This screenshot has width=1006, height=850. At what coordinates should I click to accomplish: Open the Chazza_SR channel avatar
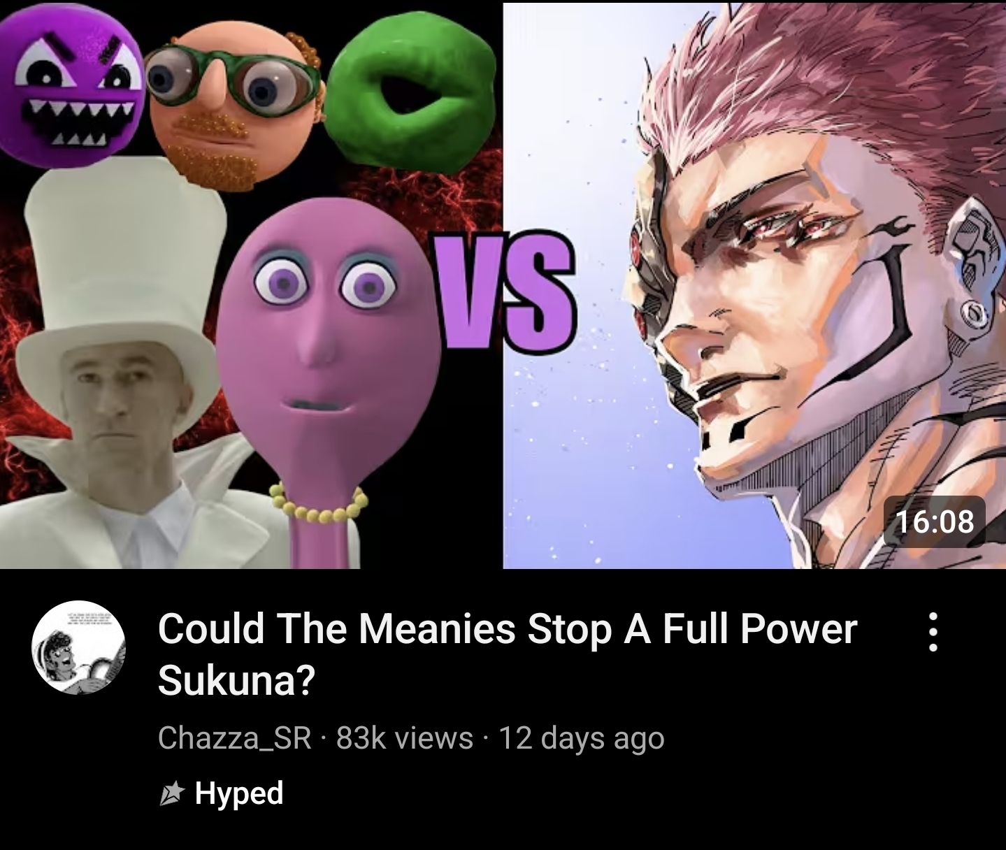pyautogui.click(x=79, y=647)
